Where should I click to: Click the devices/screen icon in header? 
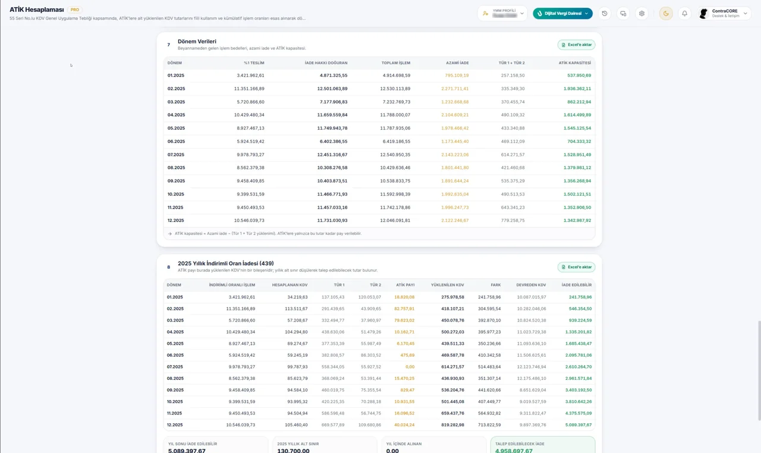click(623, 13)
